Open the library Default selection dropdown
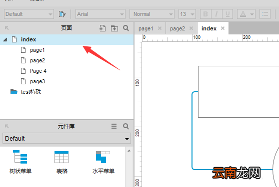This screenshot has width=279, height=187. click(x=66, y=139)
